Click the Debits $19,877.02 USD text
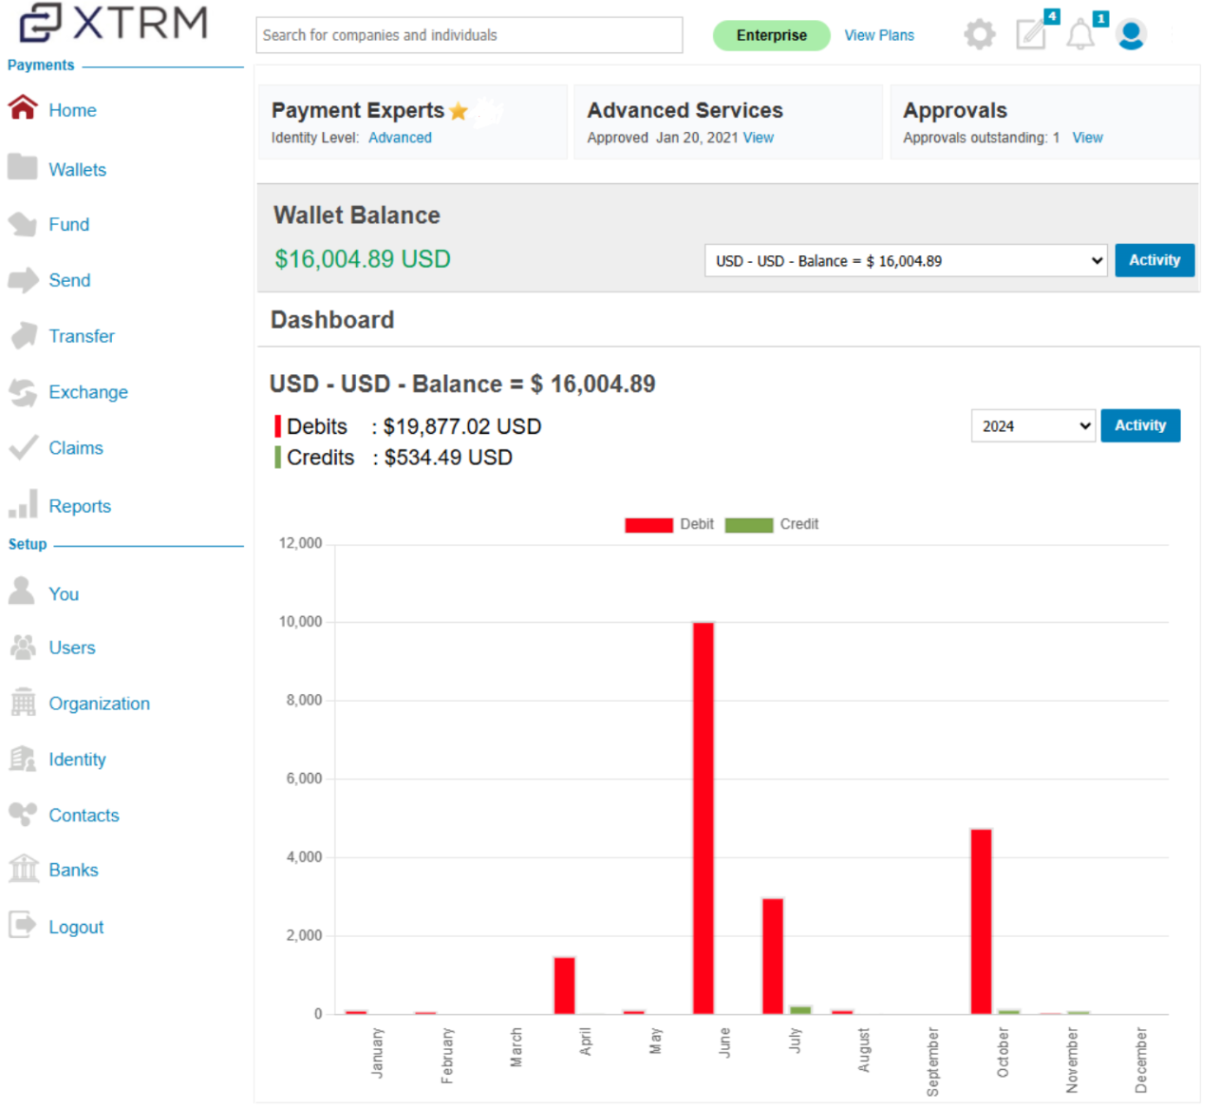1220x1108 pixels. (x=414, y=427)
